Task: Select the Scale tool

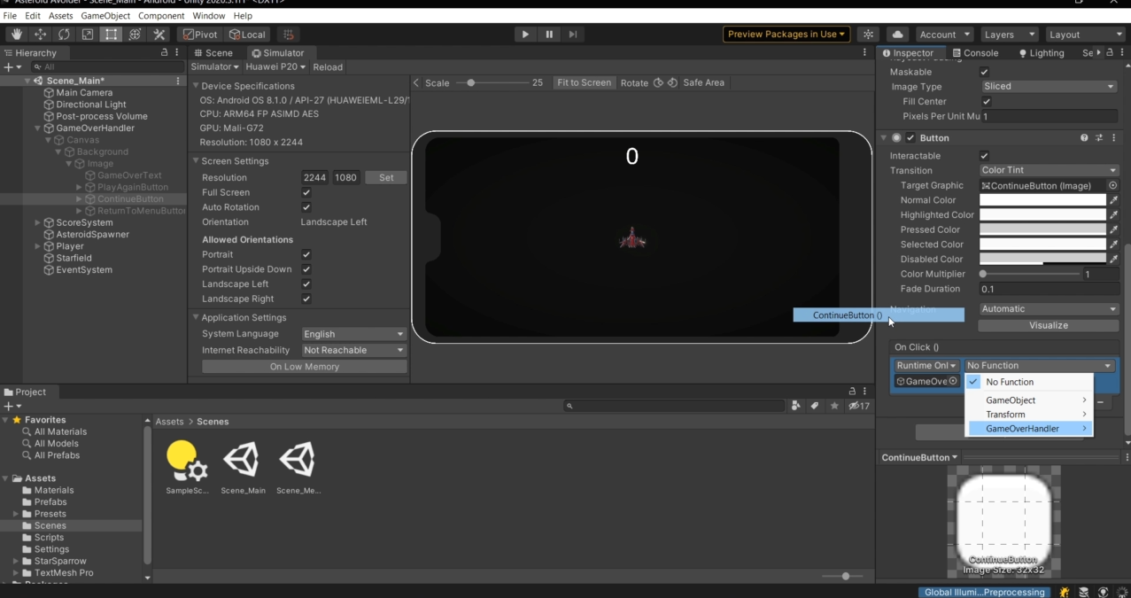Action: point(88,35)
